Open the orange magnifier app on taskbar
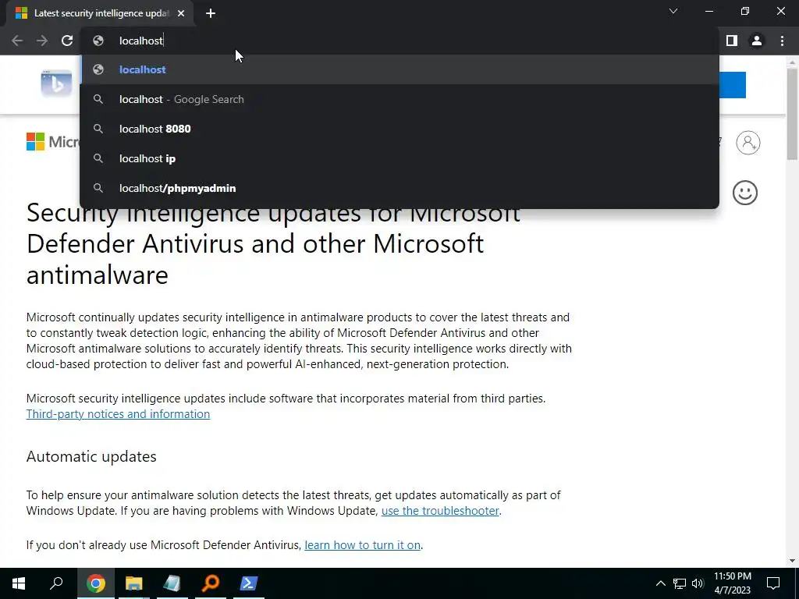The width and height of the screenshot is (799, 599). [211, 583]
